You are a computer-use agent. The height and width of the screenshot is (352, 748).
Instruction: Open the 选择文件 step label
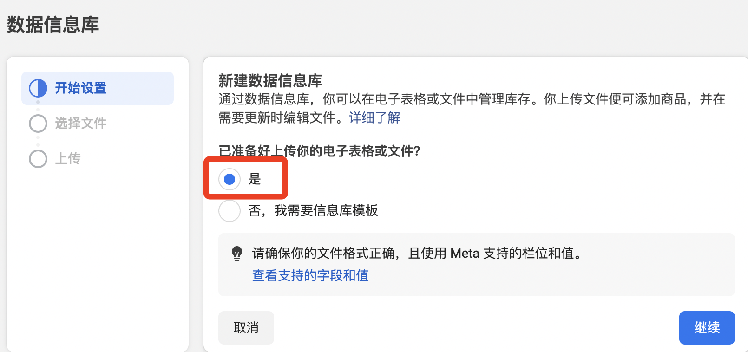[81, 124]
